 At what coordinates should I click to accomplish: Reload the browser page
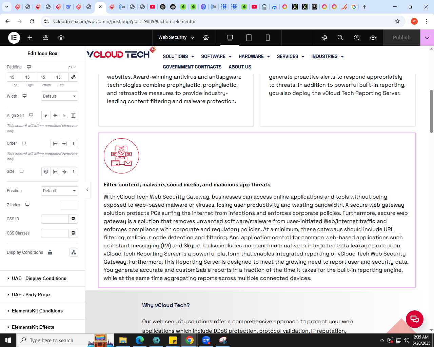tap(32, 21)
